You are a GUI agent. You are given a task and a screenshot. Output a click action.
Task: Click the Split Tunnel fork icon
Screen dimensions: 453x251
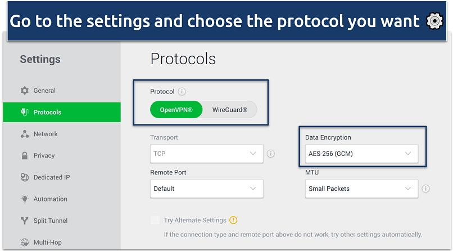point(25,221)
